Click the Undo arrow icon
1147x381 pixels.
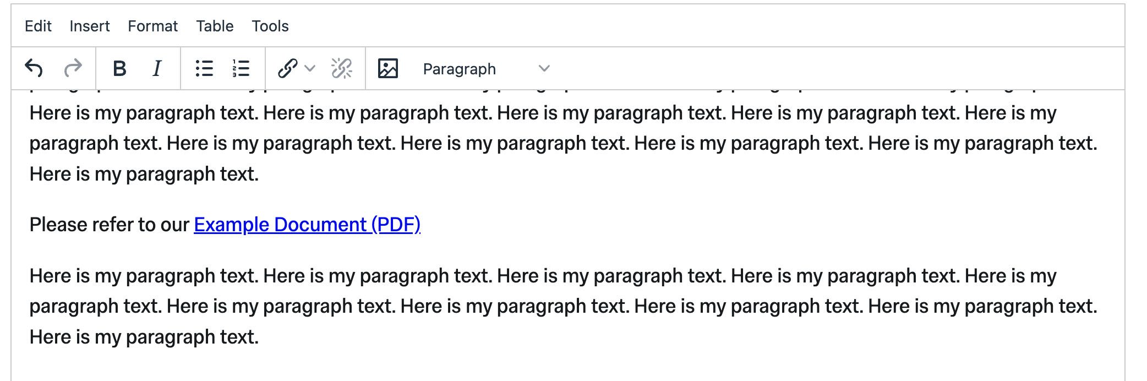(34, 68)
